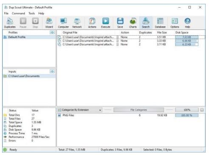The height and width of the screenshot is (155, 209).
Task: Open the Help menu
Action: [x=41, y=13]
